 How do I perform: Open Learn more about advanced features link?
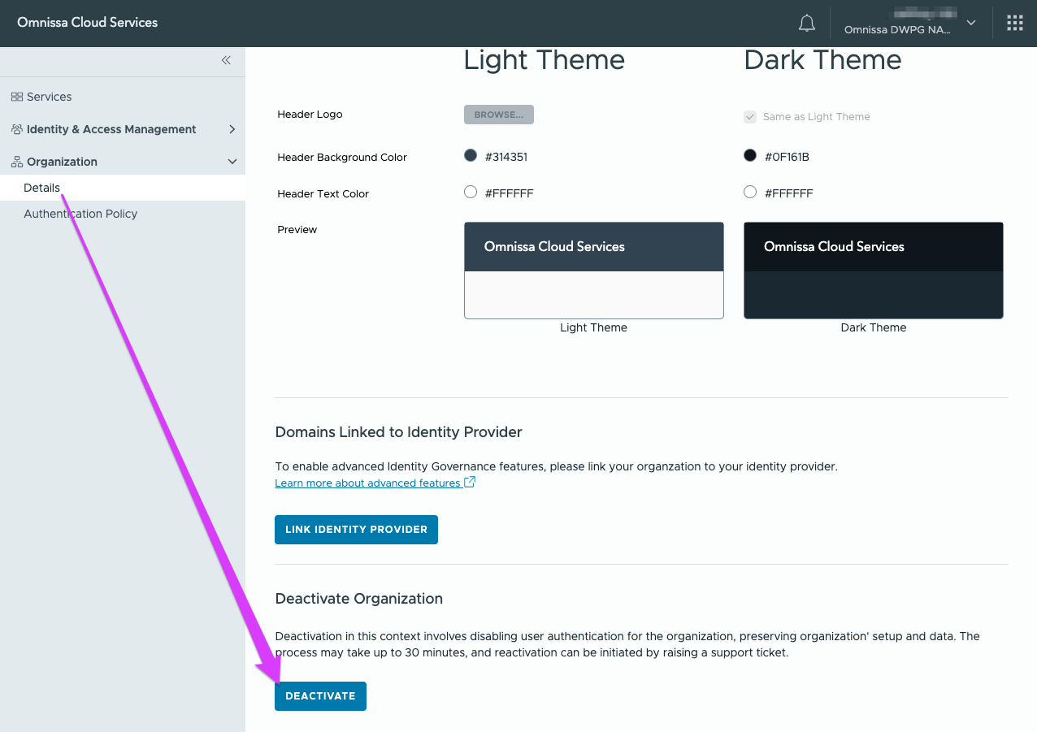click(367, 483)
